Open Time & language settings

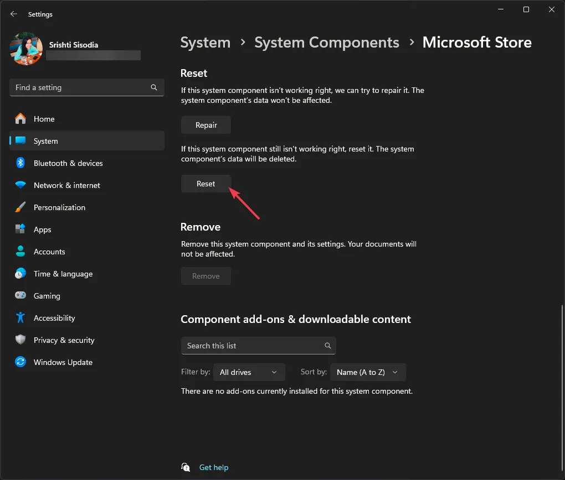(x=87, y=274)
